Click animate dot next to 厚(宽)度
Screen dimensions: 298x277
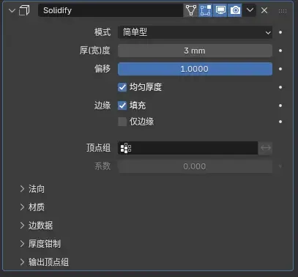(x=280, y=51)
